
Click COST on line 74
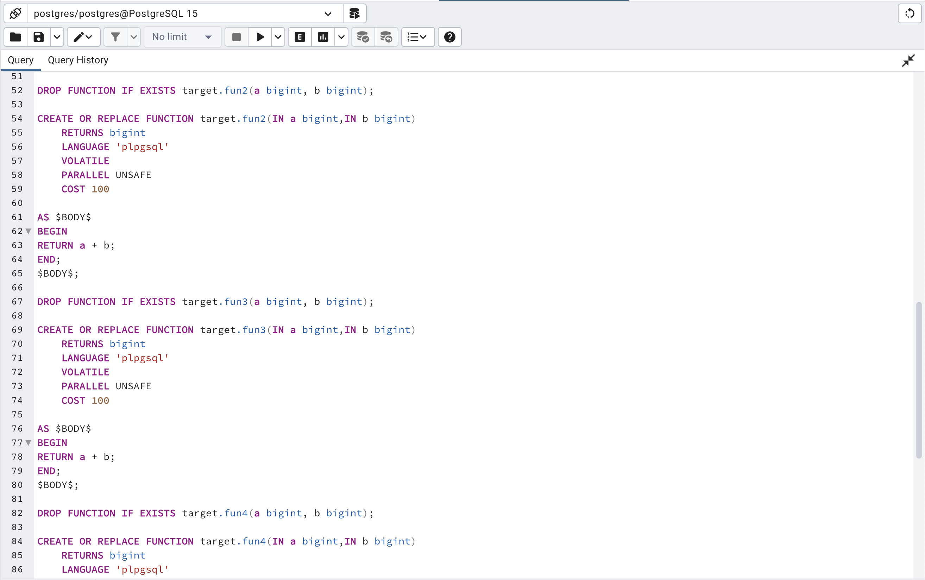(x=73, y=401)
